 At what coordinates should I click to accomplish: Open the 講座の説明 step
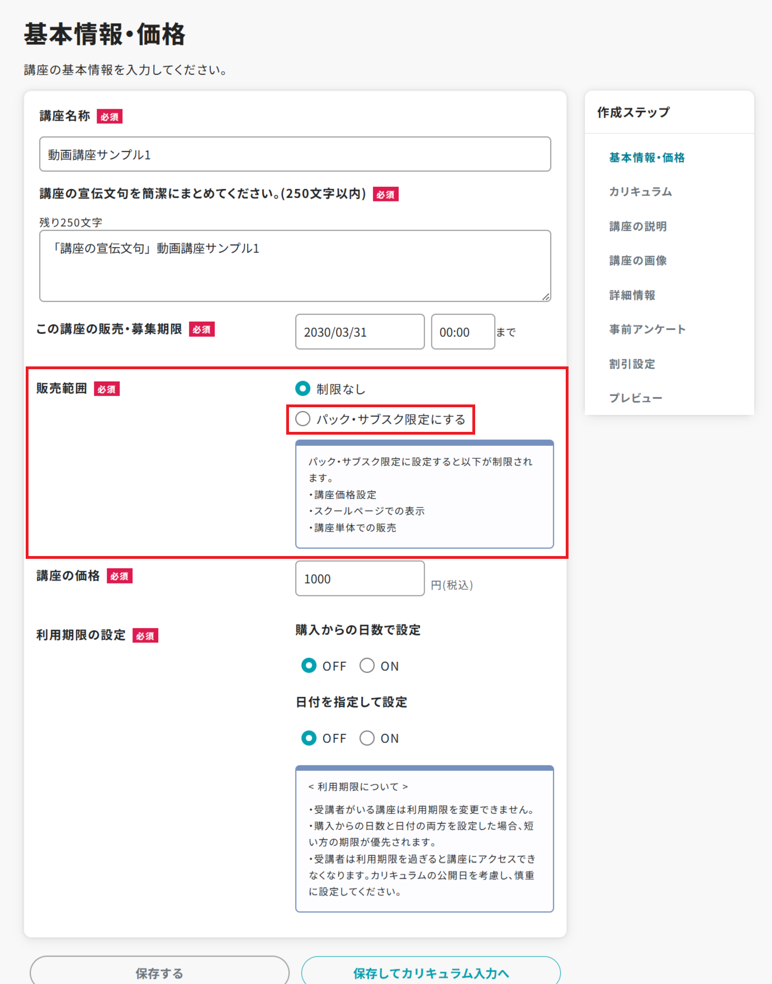click(638, 227)
